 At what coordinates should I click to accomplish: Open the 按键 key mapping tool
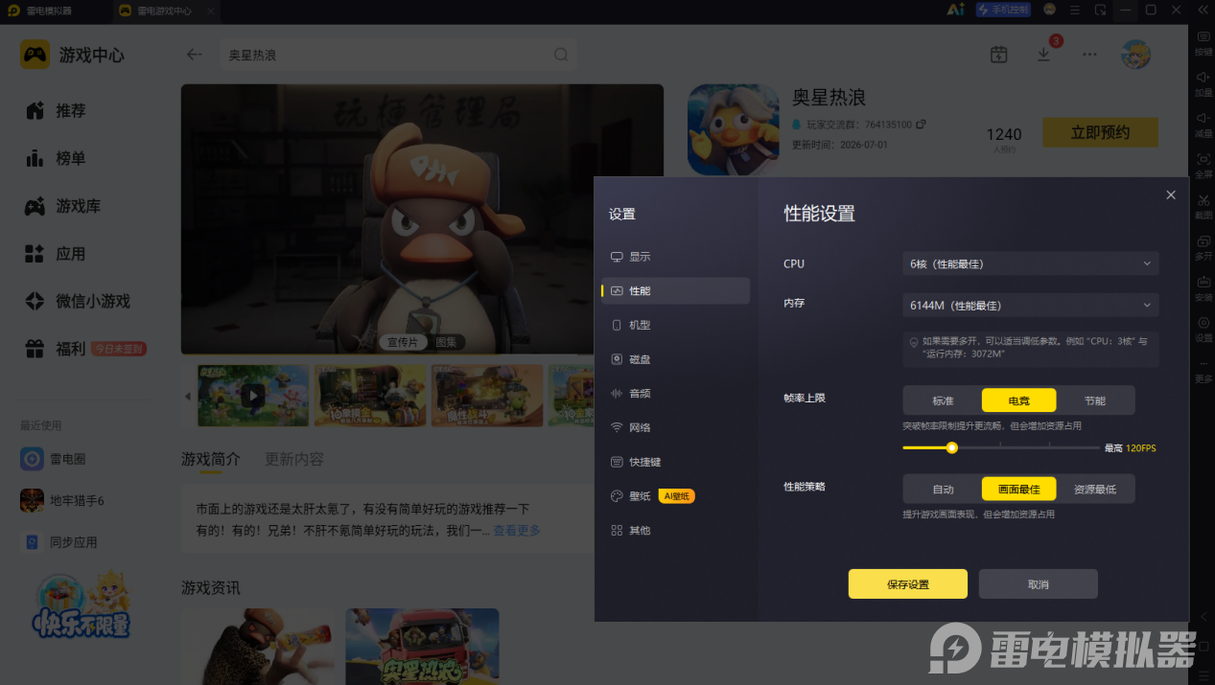point(1203,42)
